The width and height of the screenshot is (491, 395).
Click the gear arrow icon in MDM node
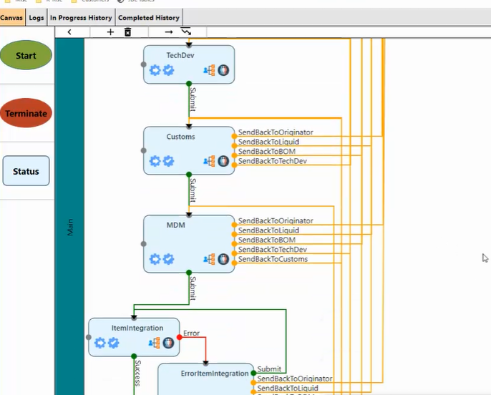[155, 259]
